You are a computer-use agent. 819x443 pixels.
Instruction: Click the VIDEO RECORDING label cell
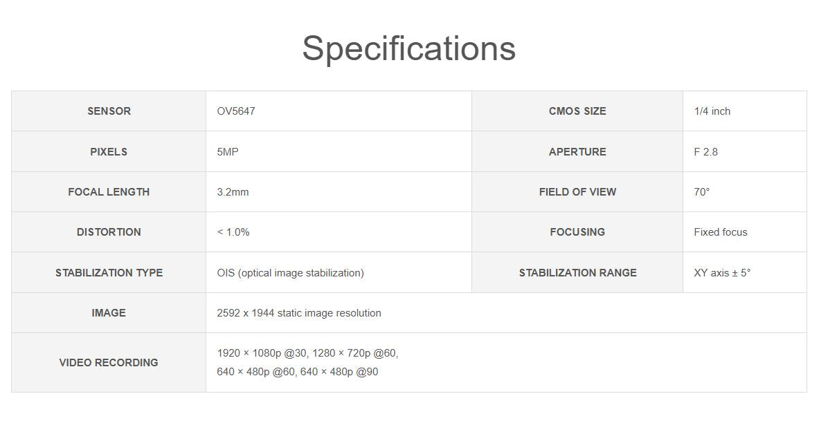(x=109, y=363)
